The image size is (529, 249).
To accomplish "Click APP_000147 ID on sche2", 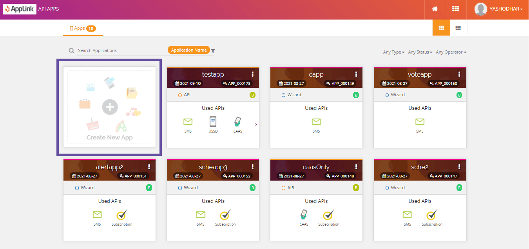I will (444, 176).
